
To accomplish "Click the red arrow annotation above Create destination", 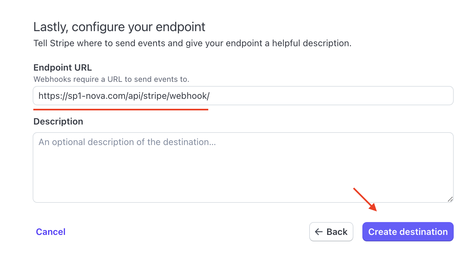I will point(365,200).
